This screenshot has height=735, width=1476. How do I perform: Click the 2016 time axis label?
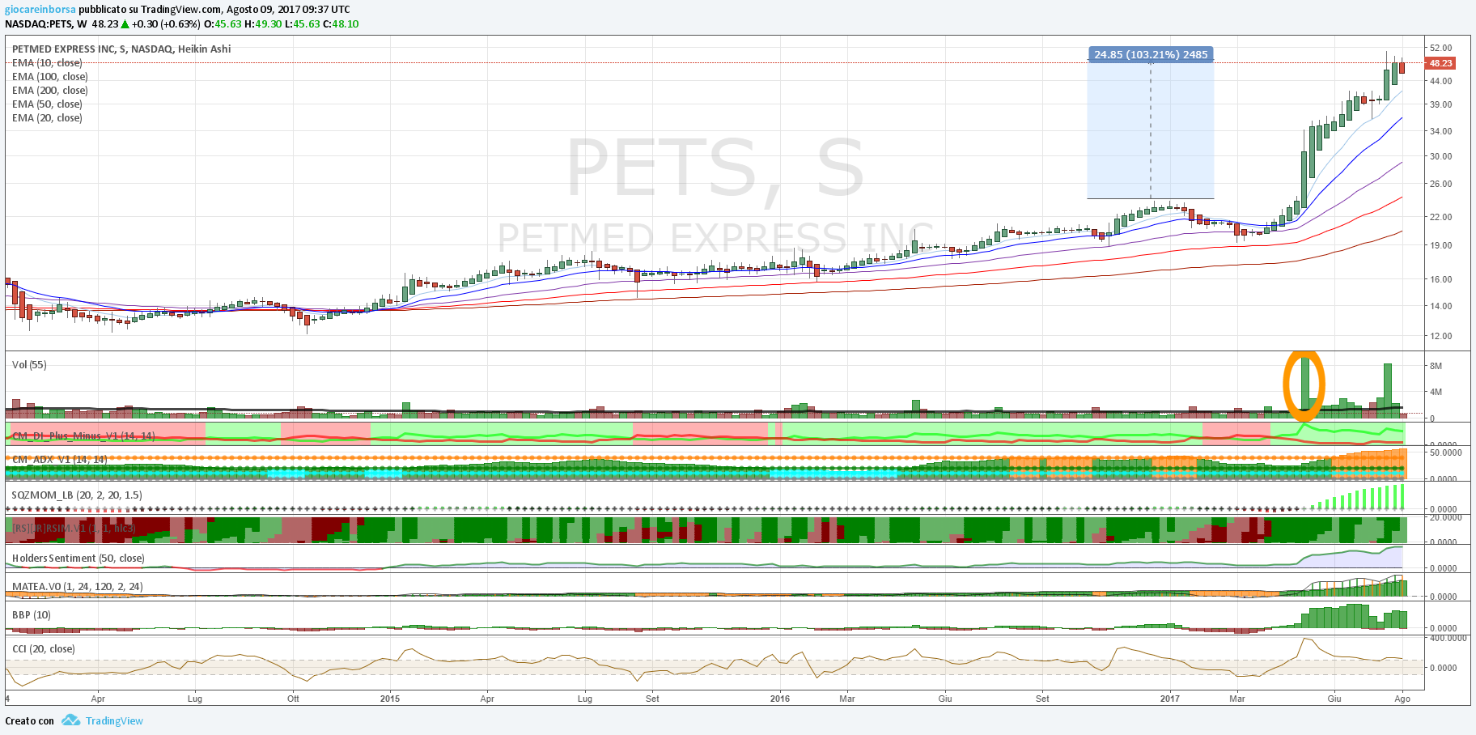click(779, 699)
